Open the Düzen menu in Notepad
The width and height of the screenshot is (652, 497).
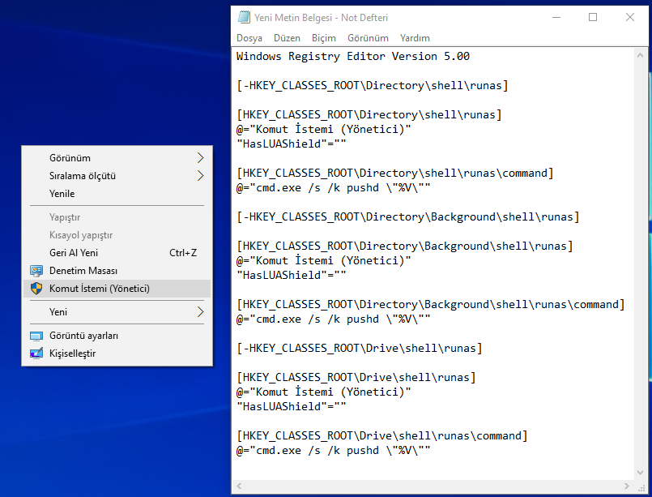click(x=287, y=38)
